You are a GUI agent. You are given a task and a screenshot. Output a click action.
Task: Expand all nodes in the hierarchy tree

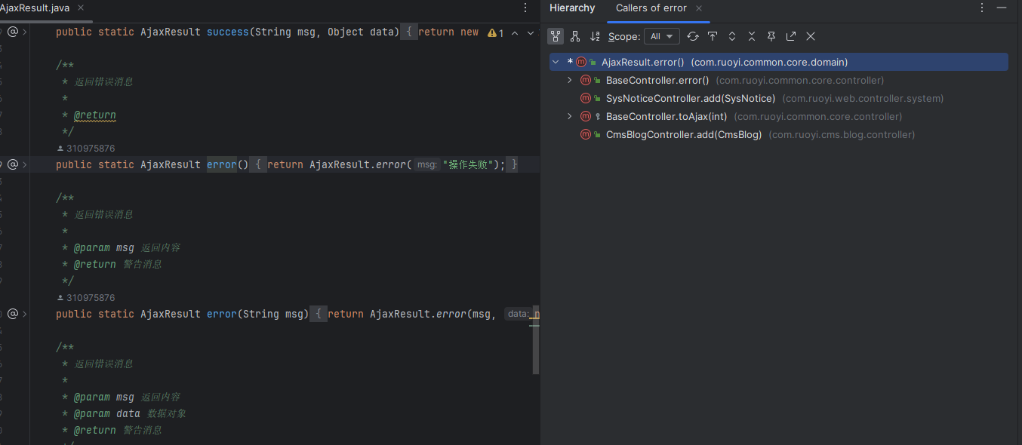732,36
